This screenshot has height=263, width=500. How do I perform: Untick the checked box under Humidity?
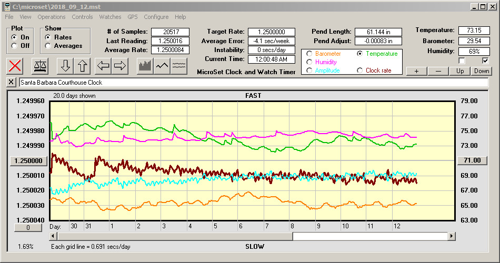tap(485, 60)
